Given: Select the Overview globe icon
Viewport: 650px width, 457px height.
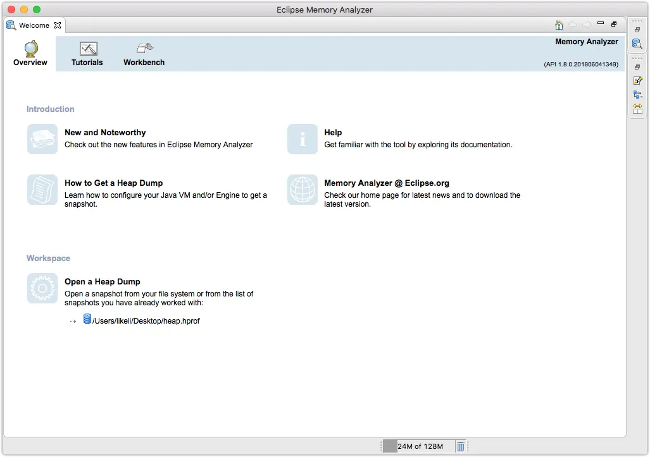Looking at the screenshot, I should (x=31, y=49).
